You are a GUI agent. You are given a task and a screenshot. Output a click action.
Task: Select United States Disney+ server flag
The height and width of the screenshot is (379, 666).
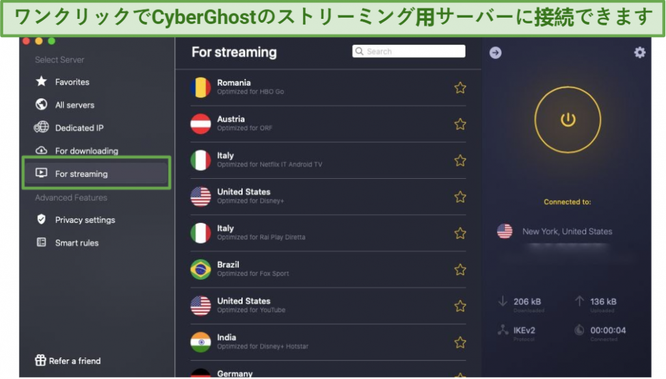[x=200, y=197]
